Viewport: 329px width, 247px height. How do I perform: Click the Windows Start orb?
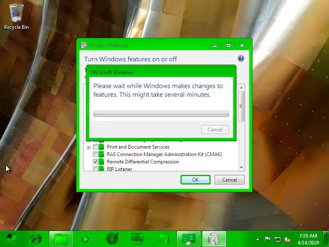click(x=12, y=239)
